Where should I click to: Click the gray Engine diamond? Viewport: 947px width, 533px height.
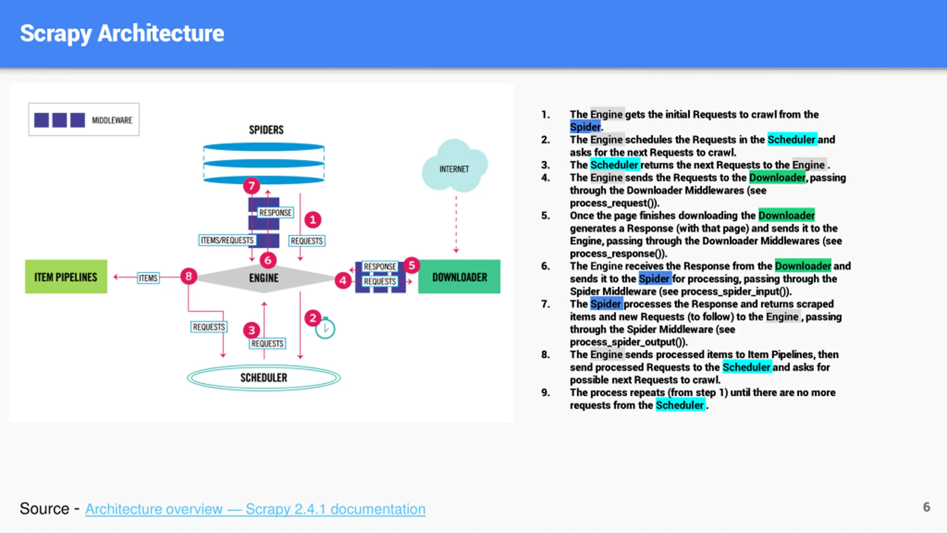(264, 278)
